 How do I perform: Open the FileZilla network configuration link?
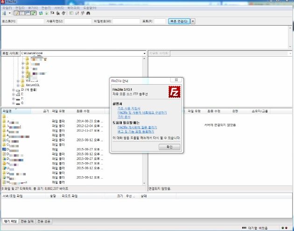coord(142,113)
